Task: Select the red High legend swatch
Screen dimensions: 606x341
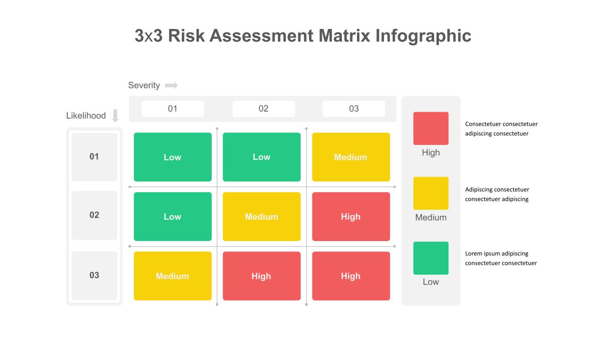Action: (x=431, y=128)
